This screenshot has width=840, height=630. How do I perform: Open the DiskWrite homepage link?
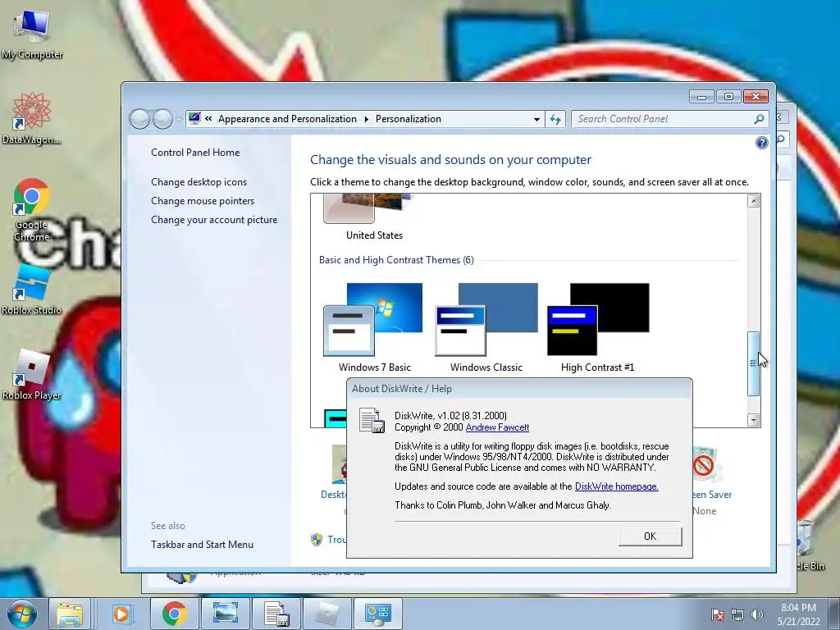(616, 486)
